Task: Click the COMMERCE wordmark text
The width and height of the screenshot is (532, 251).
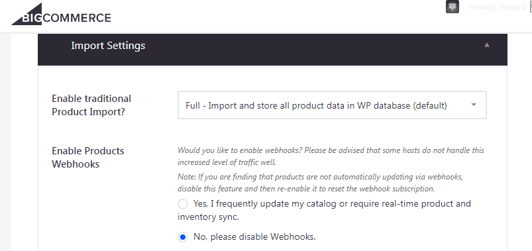Action: pyautogui.click(x=77, y=18)
